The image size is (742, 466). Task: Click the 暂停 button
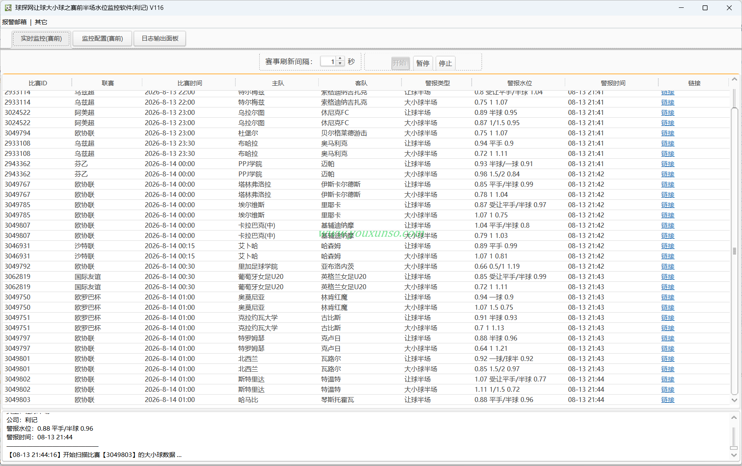tap(423, 63)
